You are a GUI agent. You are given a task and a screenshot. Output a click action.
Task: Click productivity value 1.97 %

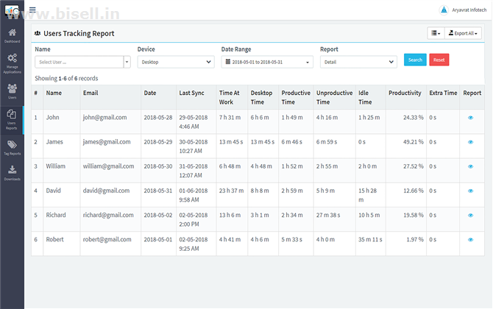pyautogui.click(x=415, y=240)
